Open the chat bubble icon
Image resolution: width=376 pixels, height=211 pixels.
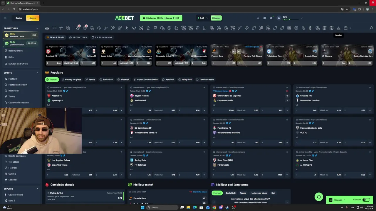point(265,18)
